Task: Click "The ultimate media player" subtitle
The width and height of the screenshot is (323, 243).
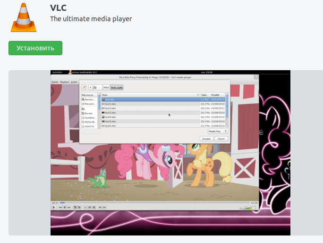Action: coord(91,19)
